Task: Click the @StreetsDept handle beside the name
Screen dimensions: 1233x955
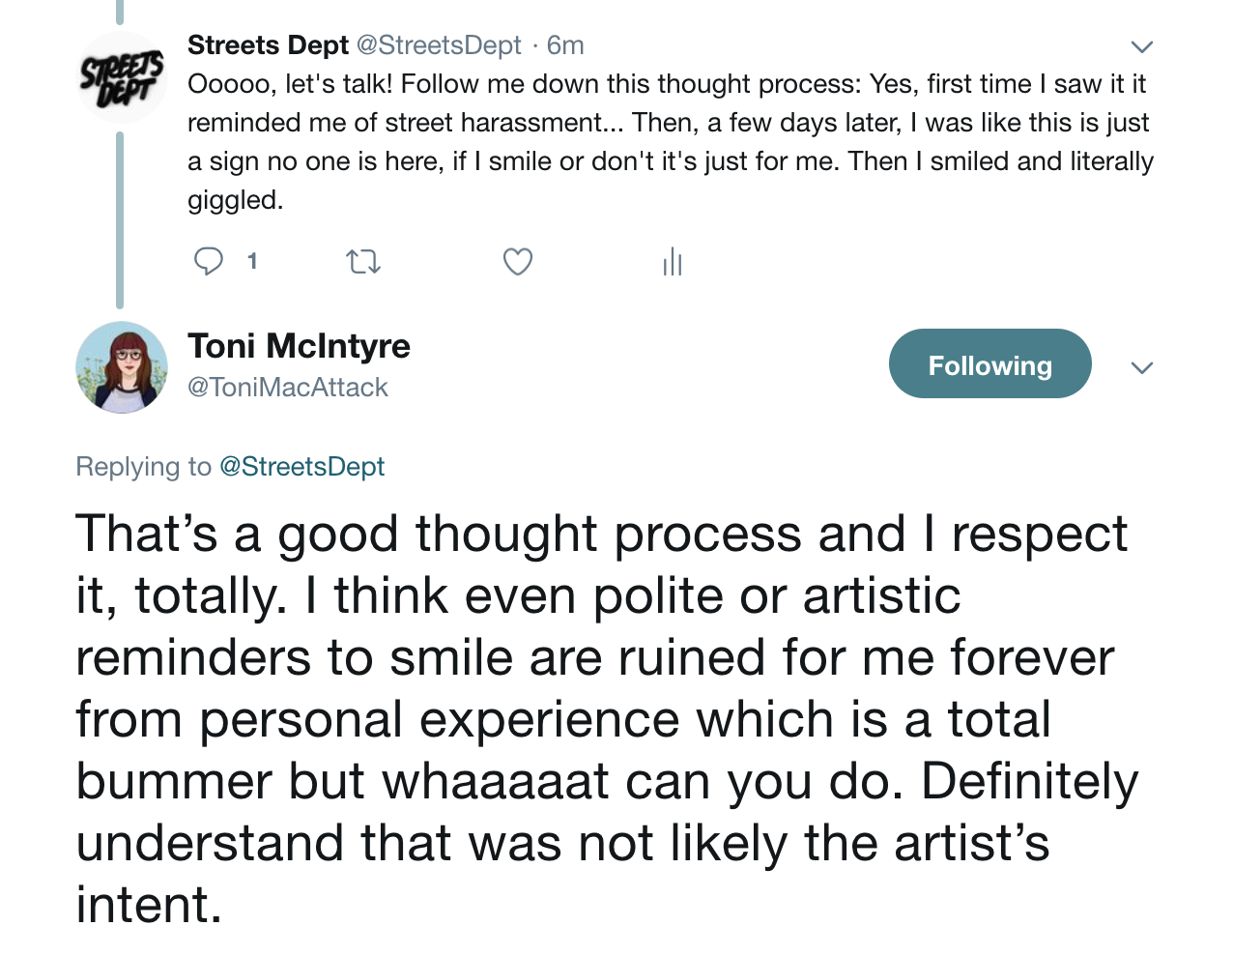Action: click(x=439, y=45)
